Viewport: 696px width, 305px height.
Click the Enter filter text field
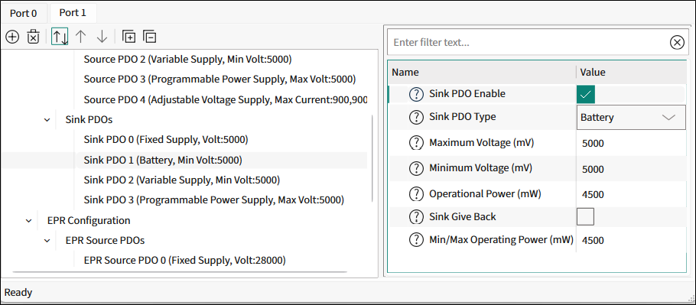529,43
